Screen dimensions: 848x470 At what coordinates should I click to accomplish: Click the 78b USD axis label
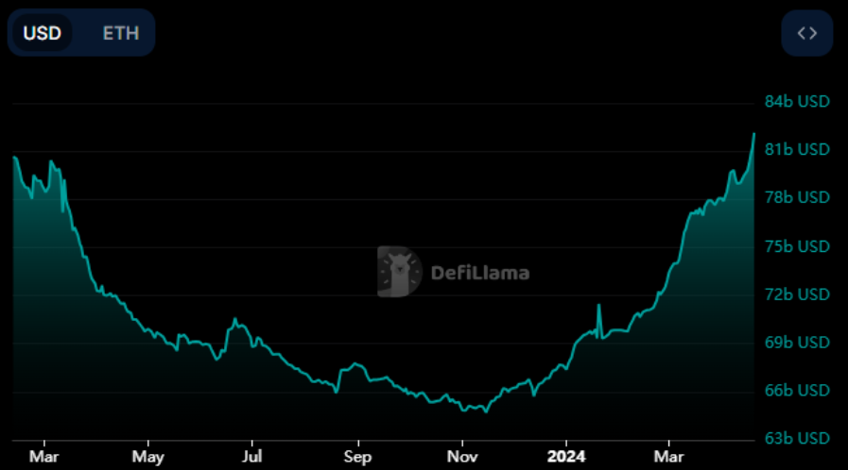pos(797,197)
